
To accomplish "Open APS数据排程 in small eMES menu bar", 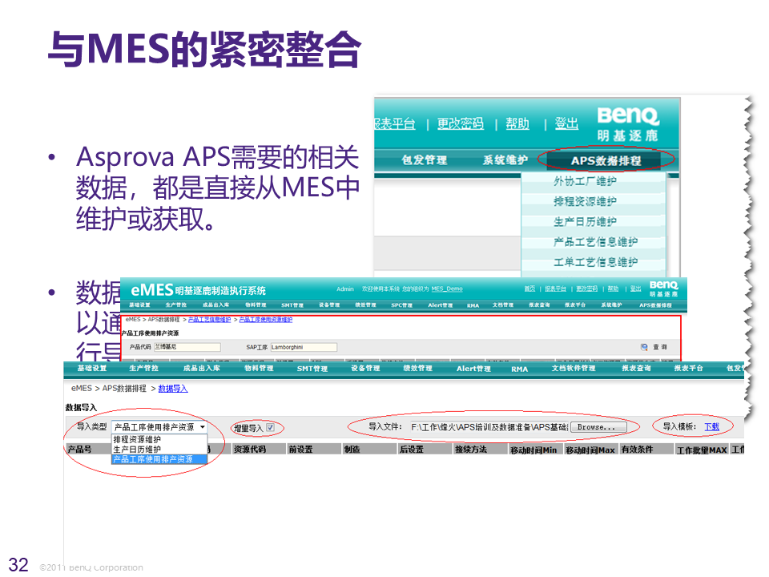I will pyautogui.click(x=655, y=305).
